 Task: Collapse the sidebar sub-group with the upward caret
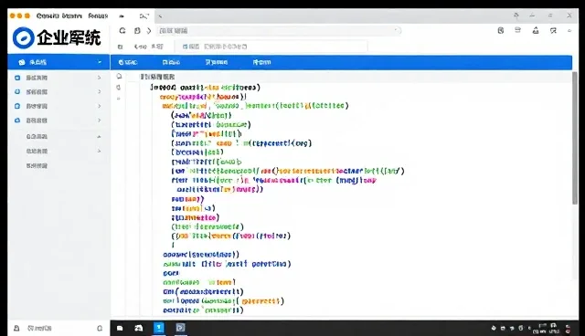click(x=100, y=137)
